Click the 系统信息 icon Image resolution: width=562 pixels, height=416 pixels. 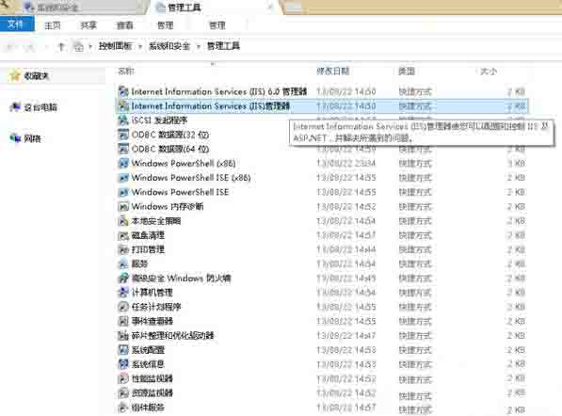(123, 364)
